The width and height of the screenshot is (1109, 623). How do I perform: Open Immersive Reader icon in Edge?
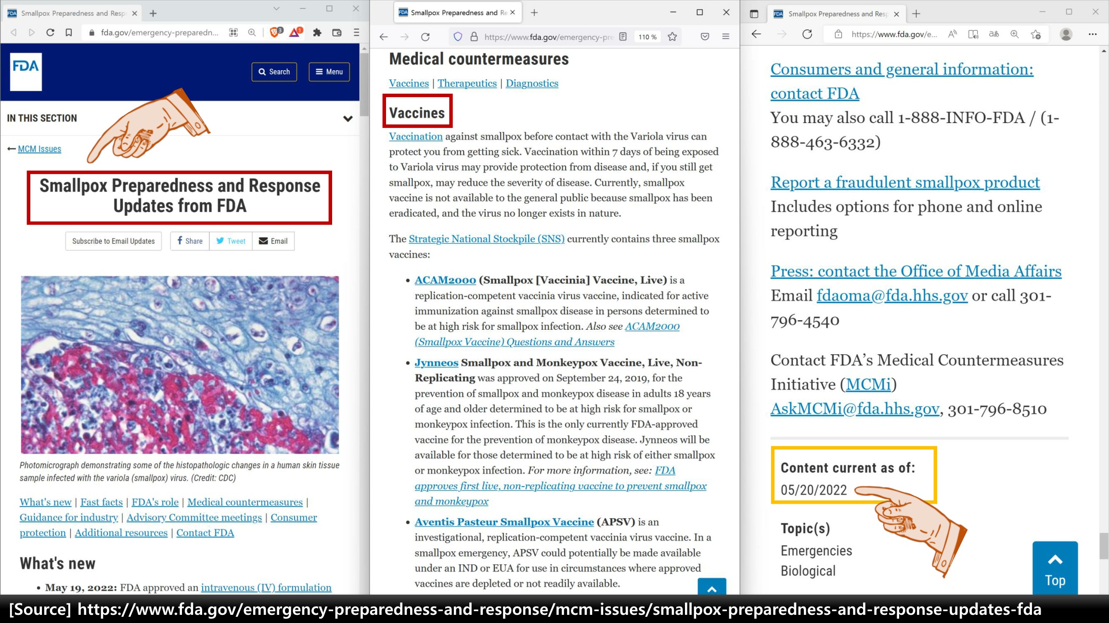pos(973,34)
